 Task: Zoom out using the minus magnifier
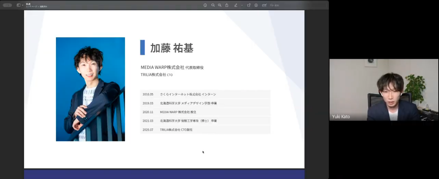(x=213, y=5)
